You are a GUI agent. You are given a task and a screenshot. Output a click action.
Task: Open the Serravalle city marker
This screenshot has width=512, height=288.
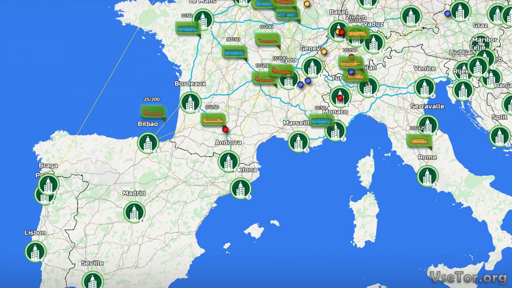(427, 125)
